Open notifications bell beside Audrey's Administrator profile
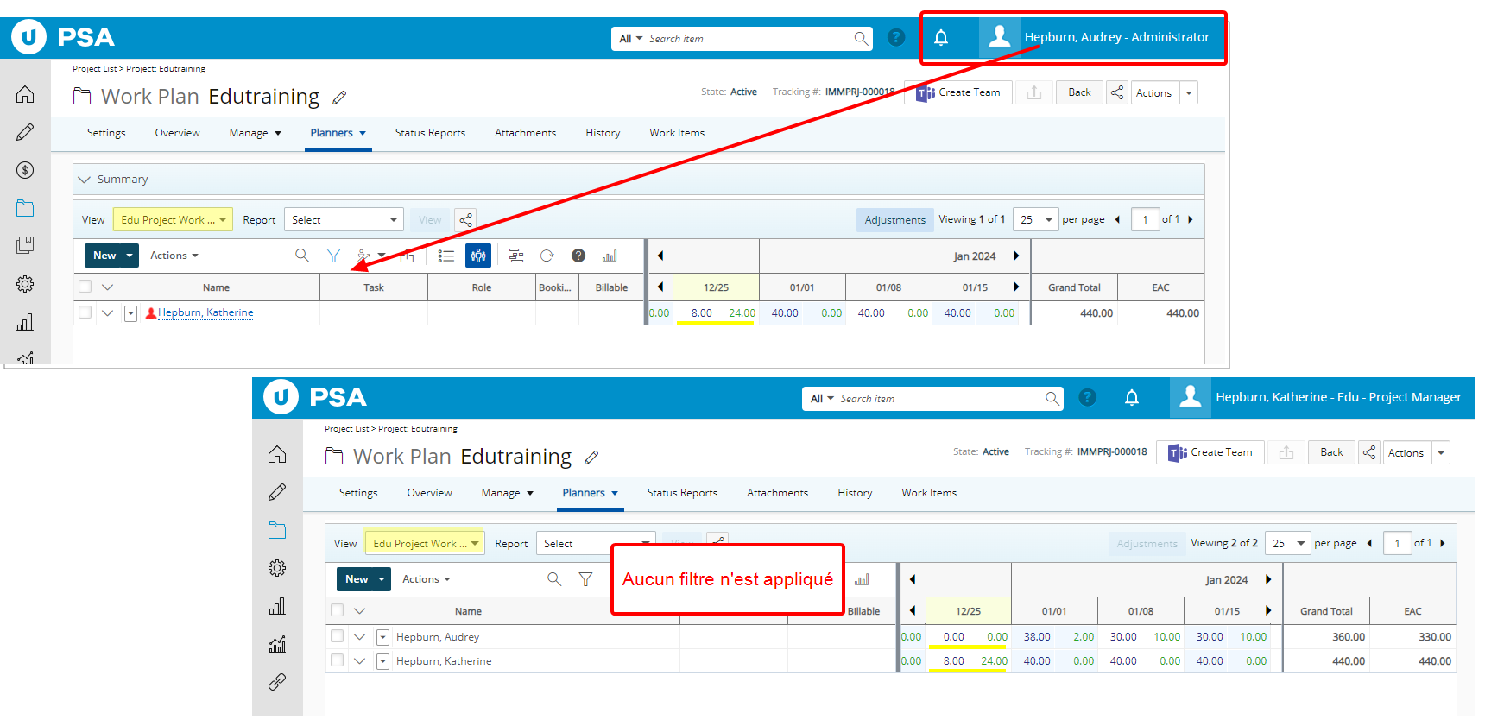This screenshot has width=1485, height=726. pyautogui.click(x=941, y=37)
